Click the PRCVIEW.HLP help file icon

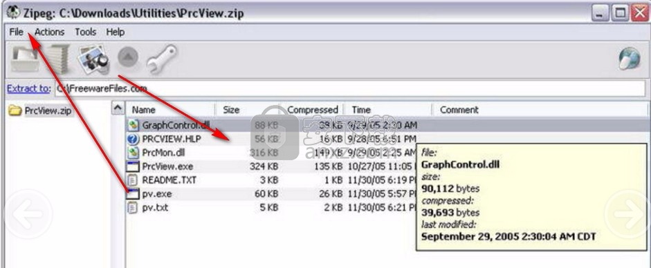click(133, 139)
